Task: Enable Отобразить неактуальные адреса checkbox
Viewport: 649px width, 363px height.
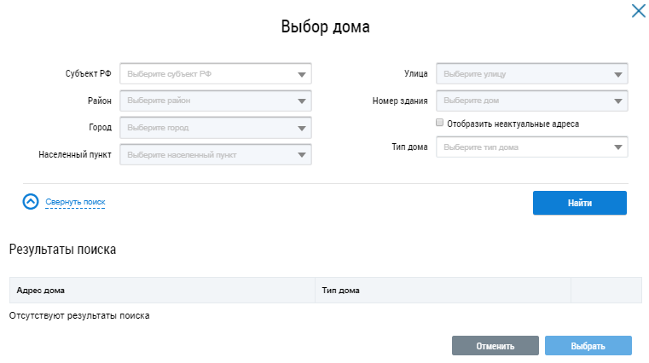Action: [x=440, y=124]
